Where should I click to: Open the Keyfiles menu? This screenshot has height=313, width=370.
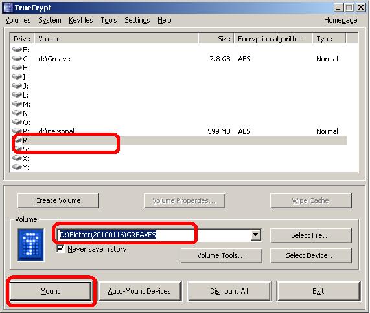[81, 20]
